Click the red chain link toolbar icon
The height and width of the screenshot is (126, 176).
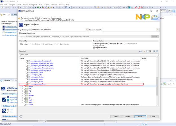[136, 7]
